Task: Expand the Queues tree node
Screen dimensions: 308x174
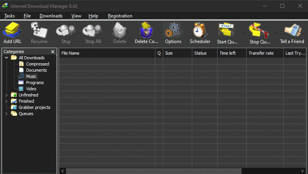Action: click(x=7, y=114)
